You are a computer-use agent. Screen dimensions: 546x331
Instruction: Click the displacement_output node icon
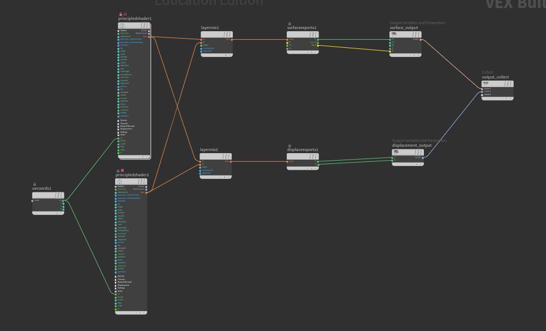pyautogui.click(x=396, y=152)
